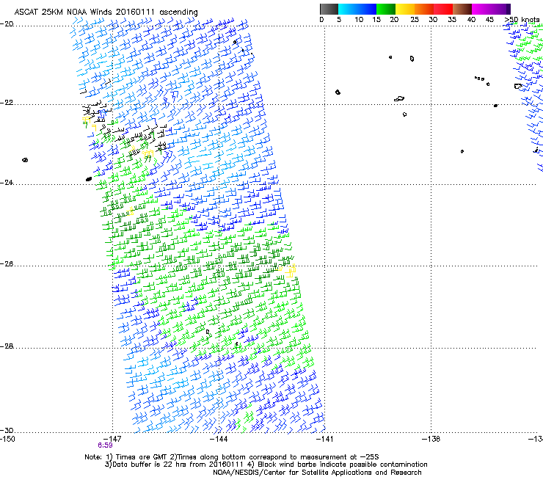Viewport: 543px width, 477px height.
Task: Click the '-144' longitude axis label
Action: pyautogui.click(x=219, y=439)
